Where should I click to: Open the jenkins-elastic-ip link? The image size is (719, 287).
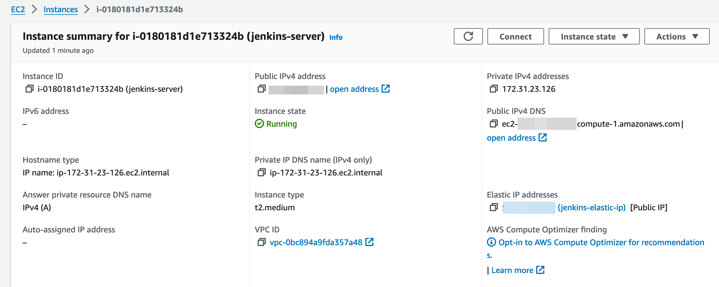coord(592,207)
